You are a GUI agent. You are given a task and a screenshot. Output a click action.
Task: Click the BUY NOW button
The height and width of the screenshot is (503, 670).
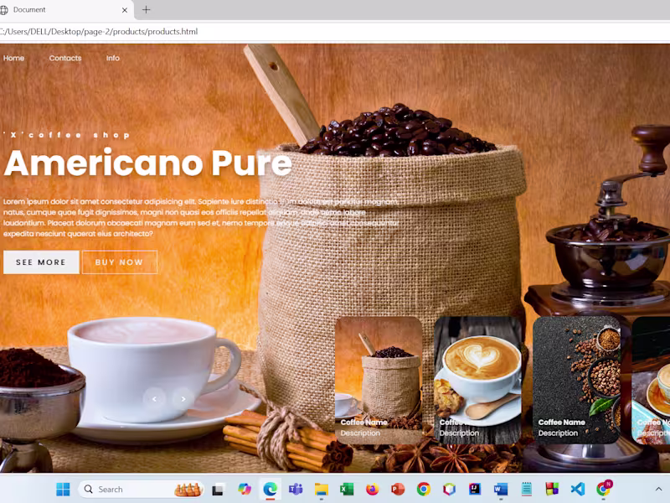(x=120, y=262)
